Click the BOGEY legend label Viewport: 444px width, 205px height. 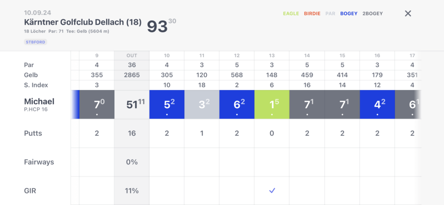349,13
